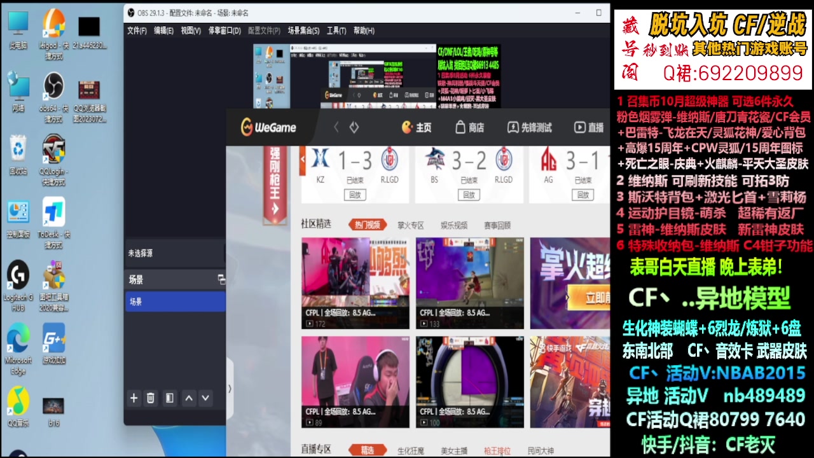
Task: Open the 工具(T) menu in OBS
Action: 336,31
